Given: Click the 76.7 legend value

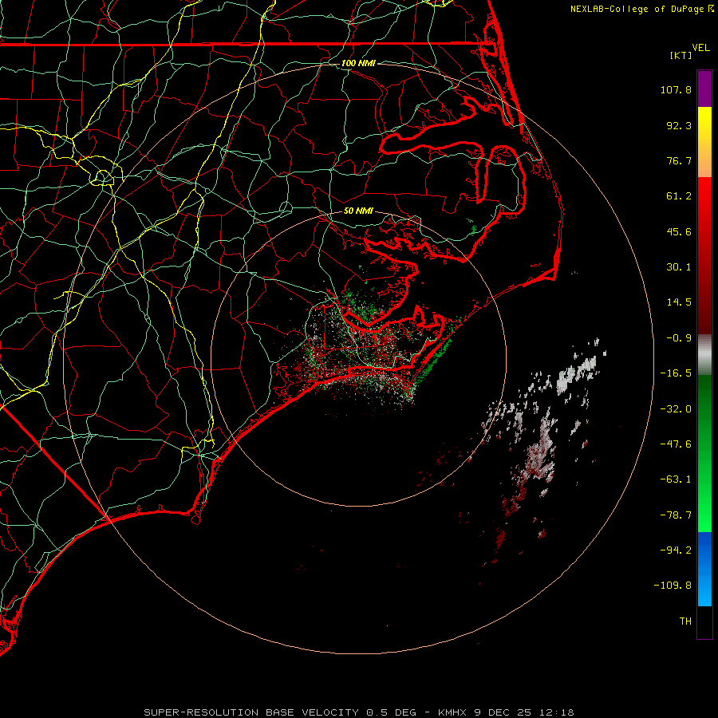Looking at the screenshot, I should [679, 160].
